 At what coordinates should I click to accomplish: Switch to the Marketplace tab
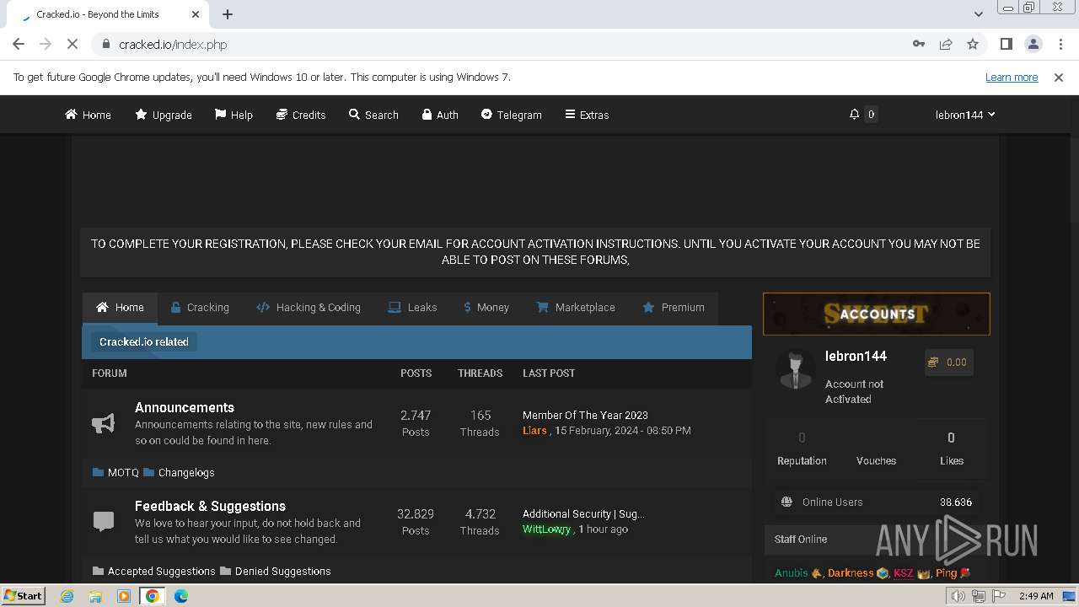pos(576,308)
